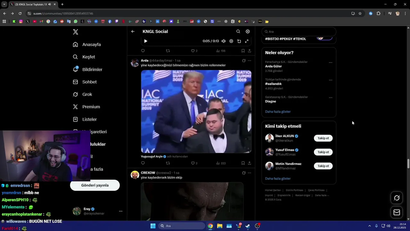Open more options for #sallandık trend
This screenshot has height=231, width=410.
coord(331,80)
